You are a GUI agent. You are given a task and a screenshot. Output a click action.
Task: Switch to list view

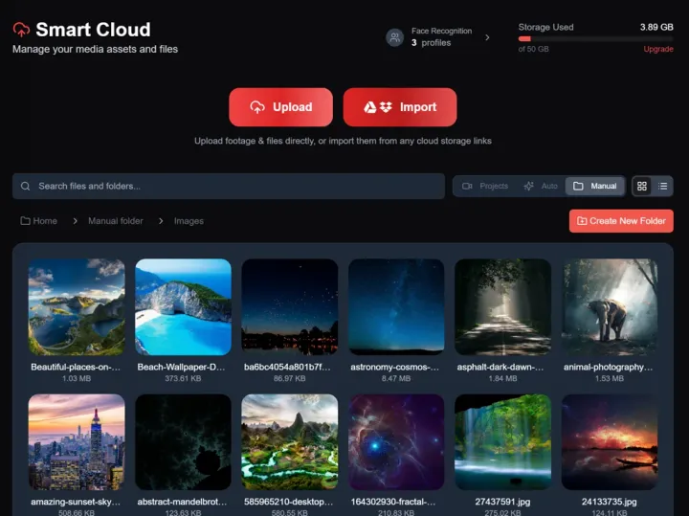coord(662,186)
